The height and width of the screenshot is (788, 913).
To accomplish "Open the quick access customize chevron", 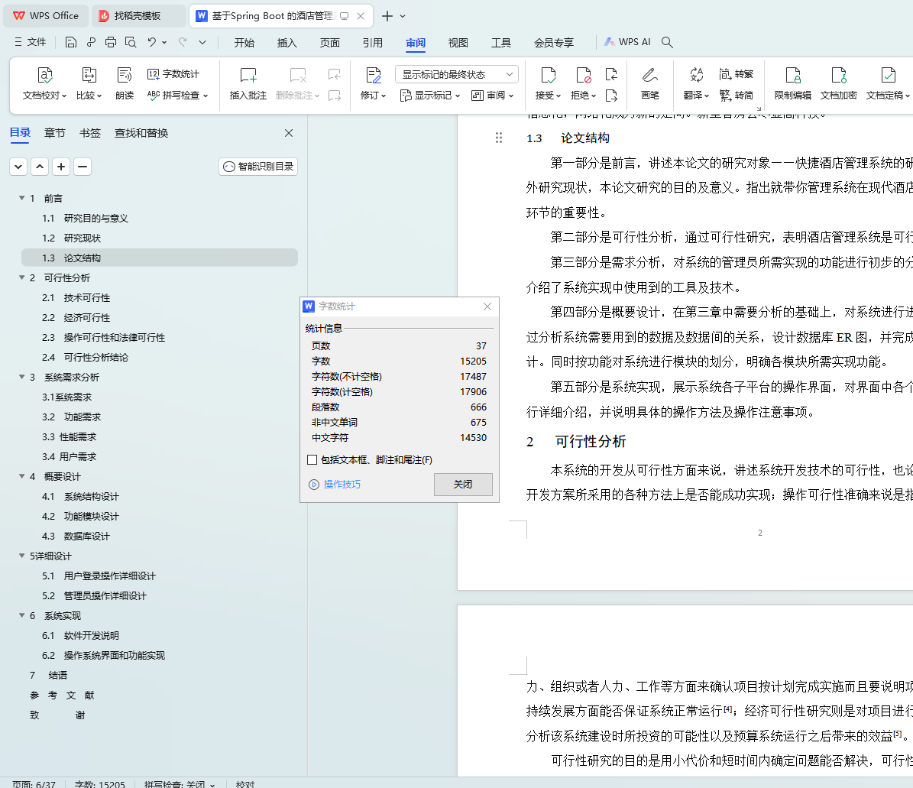I will [x=202, y=42].
